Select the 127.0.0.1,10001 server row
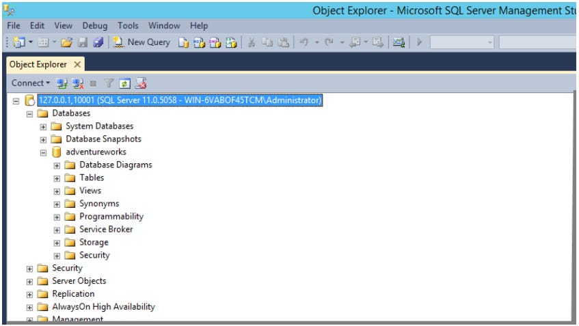Viewport: 579px width, 326px height. [x=180, y=100]
